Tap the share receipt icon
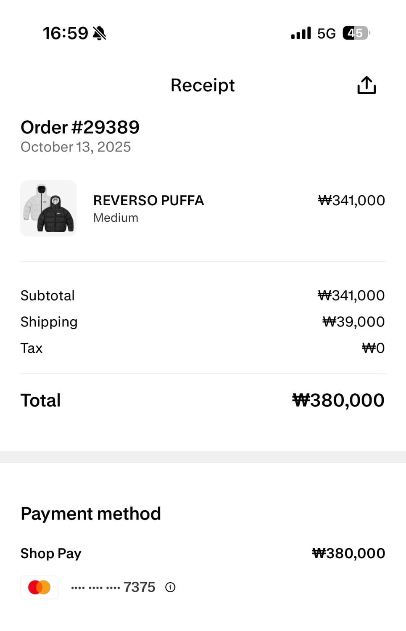Viewport: 406px width, 631px height. pyautogui.click(x=366, y=85)
